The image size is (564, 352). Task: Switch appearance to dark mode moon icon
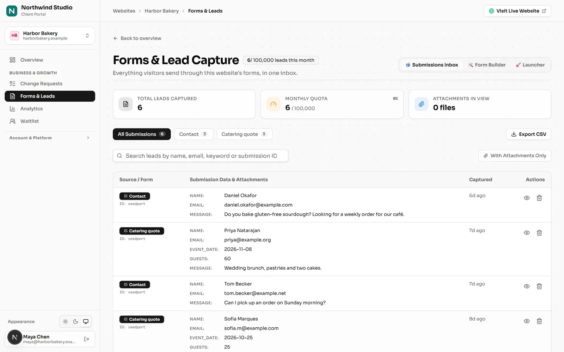coord(75,321)
